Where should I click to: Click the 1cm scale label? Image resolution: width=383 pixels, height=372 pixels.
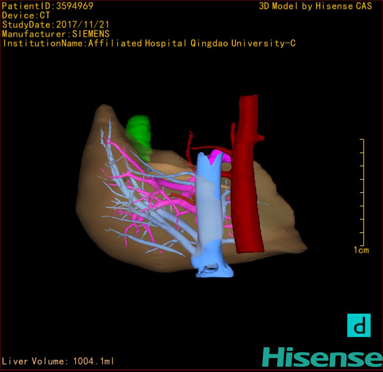pos(361,250)
